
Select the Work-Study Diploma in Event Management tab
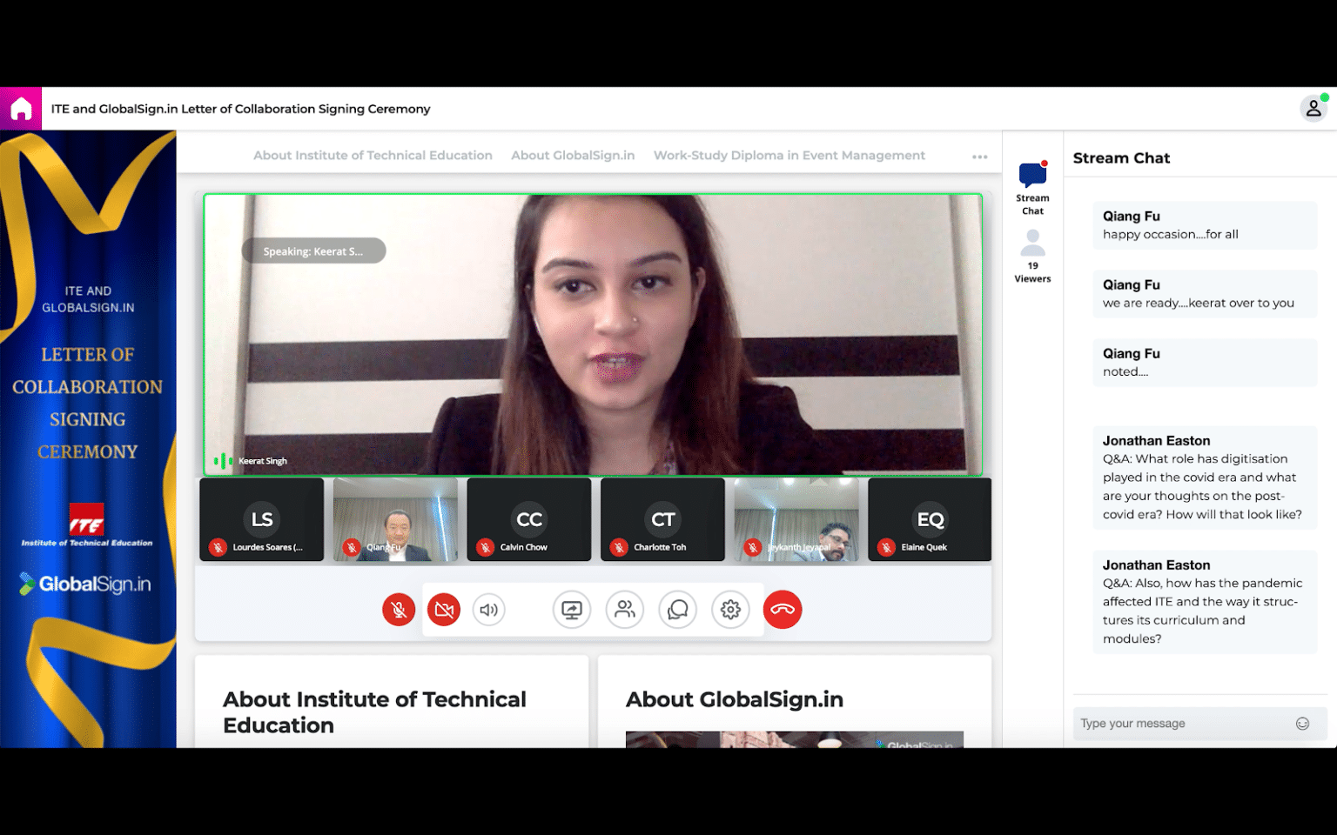pyautogui.click(x=789, y=155)
